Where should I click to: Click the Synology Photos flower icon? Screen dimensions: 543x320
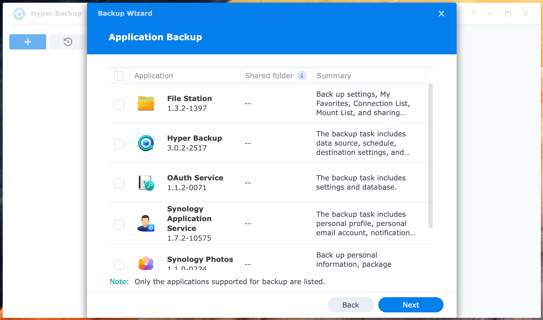146,263
